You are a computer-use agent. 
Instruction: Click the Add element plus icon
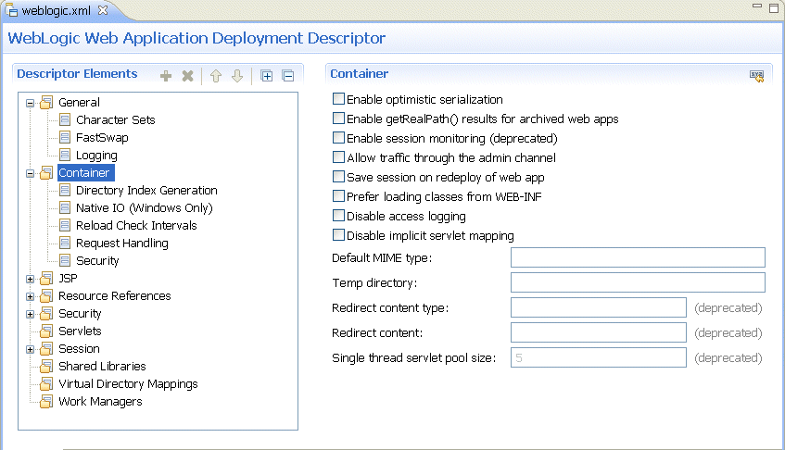tap(166, 76)
